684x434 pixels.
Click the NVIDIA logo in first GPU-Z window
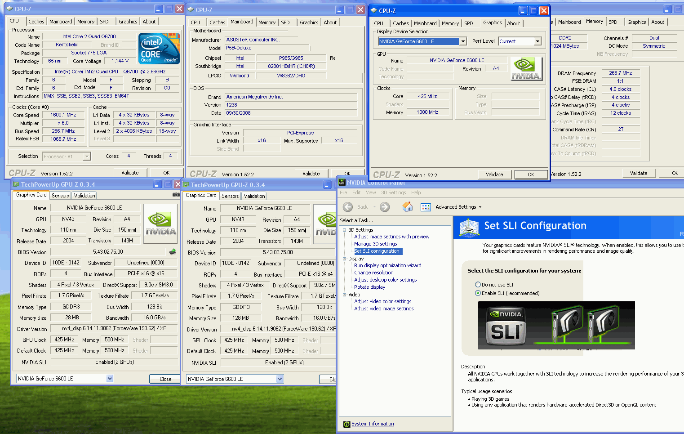coord(160,224)
